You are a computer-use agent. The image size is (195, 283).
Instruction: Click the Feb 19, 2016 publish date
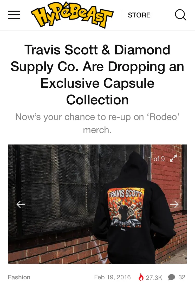[113, 277]
